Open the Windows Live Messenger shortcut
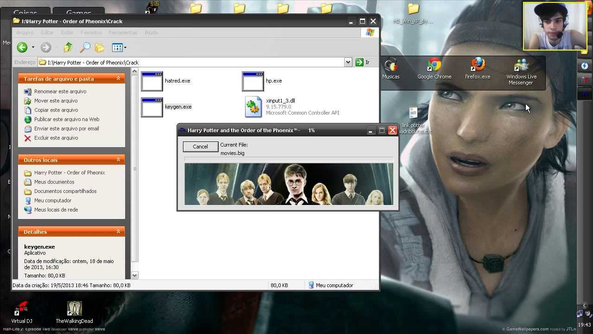Image resolution: width=593 pixels, height=334 pixels. 521,71
